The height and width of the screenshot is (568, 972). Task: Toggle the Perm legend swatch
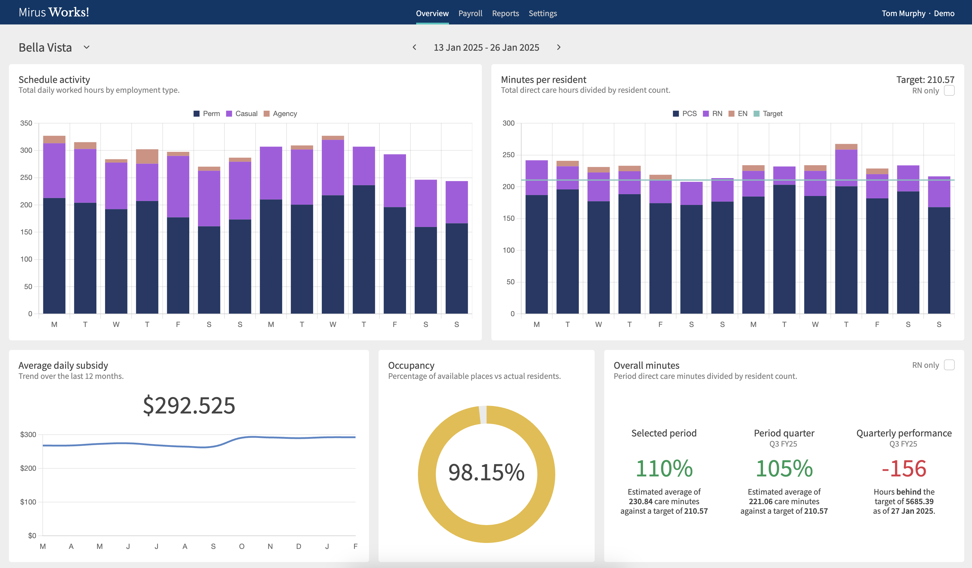(196, 114)
